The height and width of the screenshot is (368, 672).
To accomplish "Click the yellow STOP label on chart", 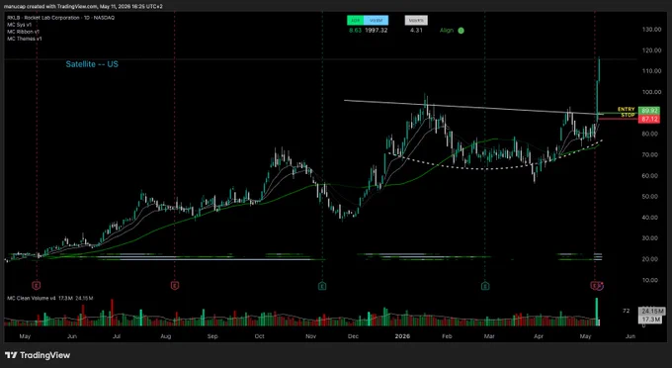I will (628, 115).
